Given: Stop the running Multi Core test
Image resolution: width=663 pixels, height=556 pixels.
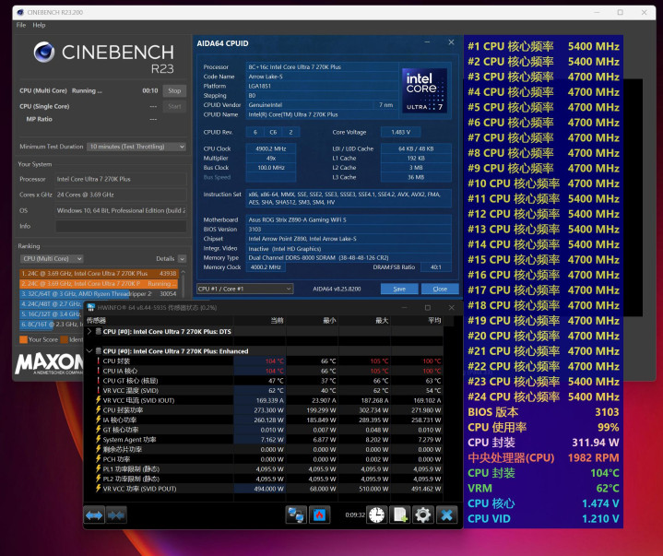Looking at the screenshot, I should (174, 91).
